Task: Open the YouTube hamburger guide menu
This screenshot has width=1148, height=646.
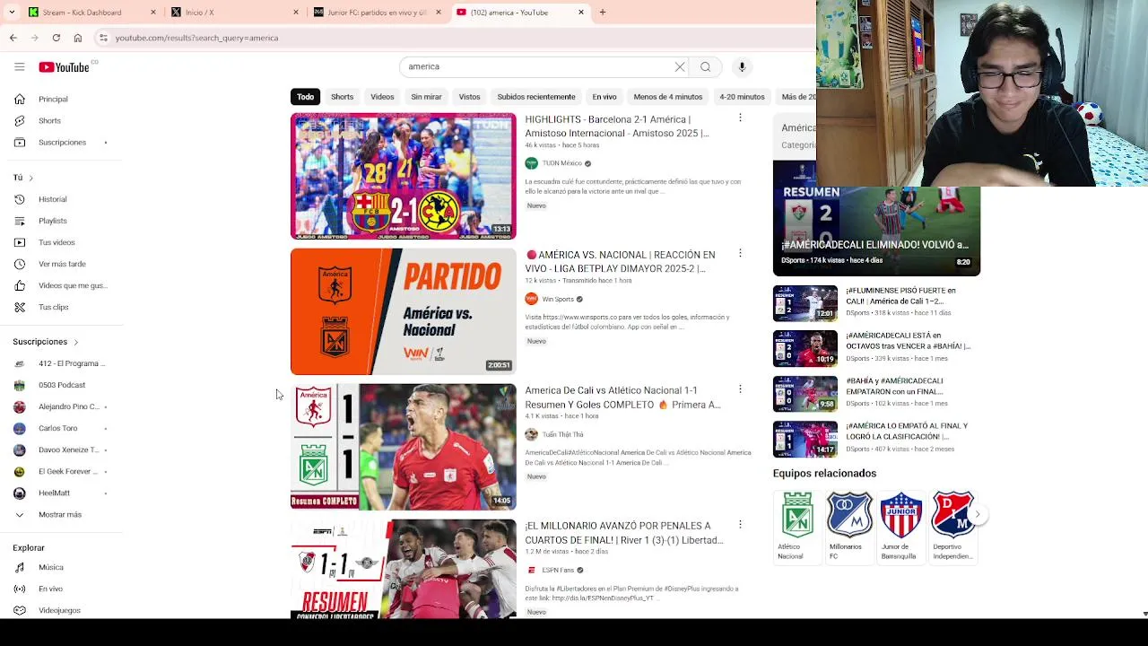Action: [19, 66]
